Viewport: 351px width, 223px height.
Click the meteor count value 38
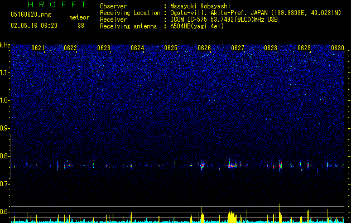click(x=81, y=26)
